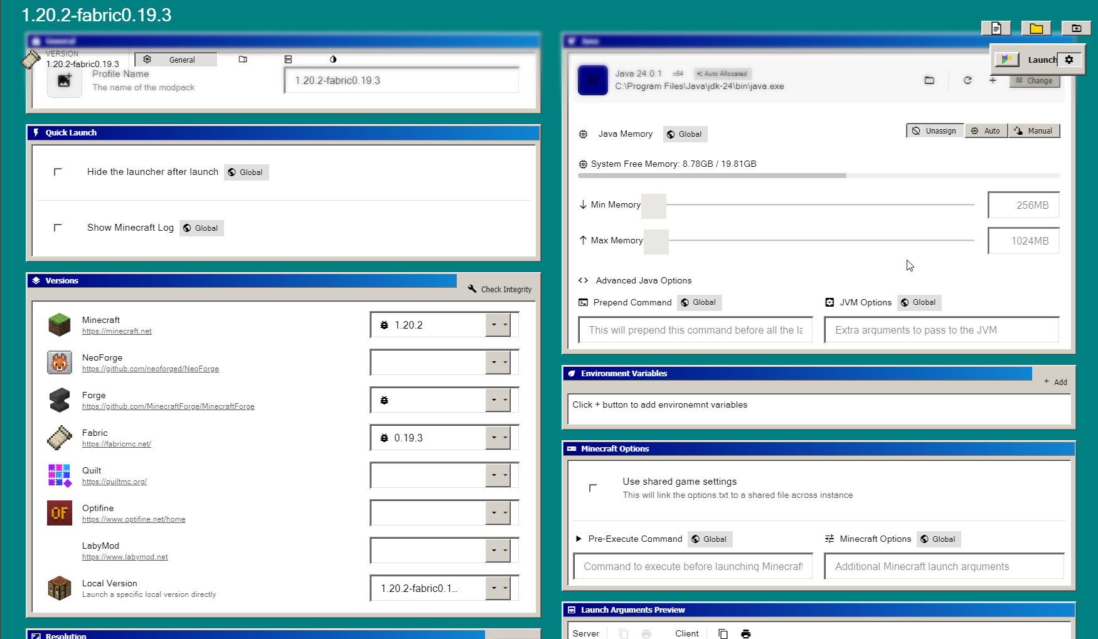This screenshot has width=1098, height=639.
Task: Open the labymod.net link
Action: click(x=125, y=557)
